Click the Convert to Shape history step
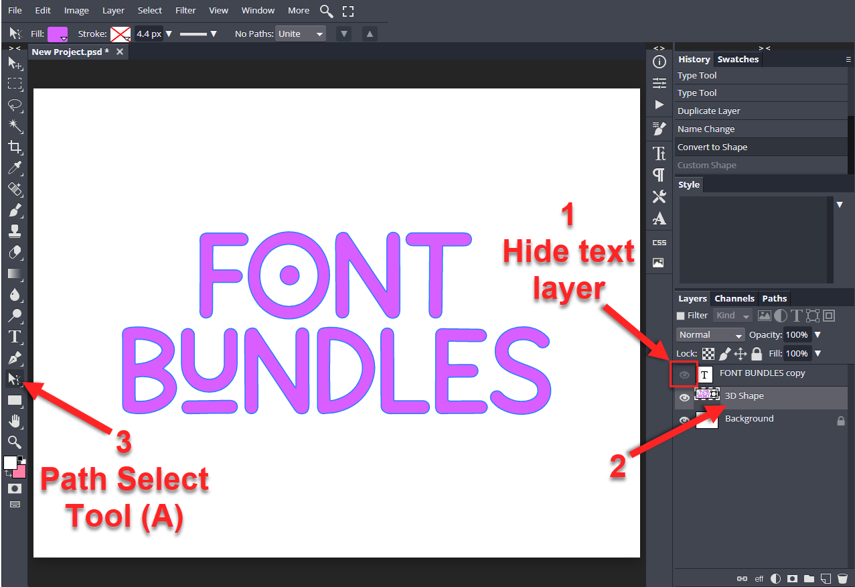This screenshot has width=855, height=587. [761, 147]
